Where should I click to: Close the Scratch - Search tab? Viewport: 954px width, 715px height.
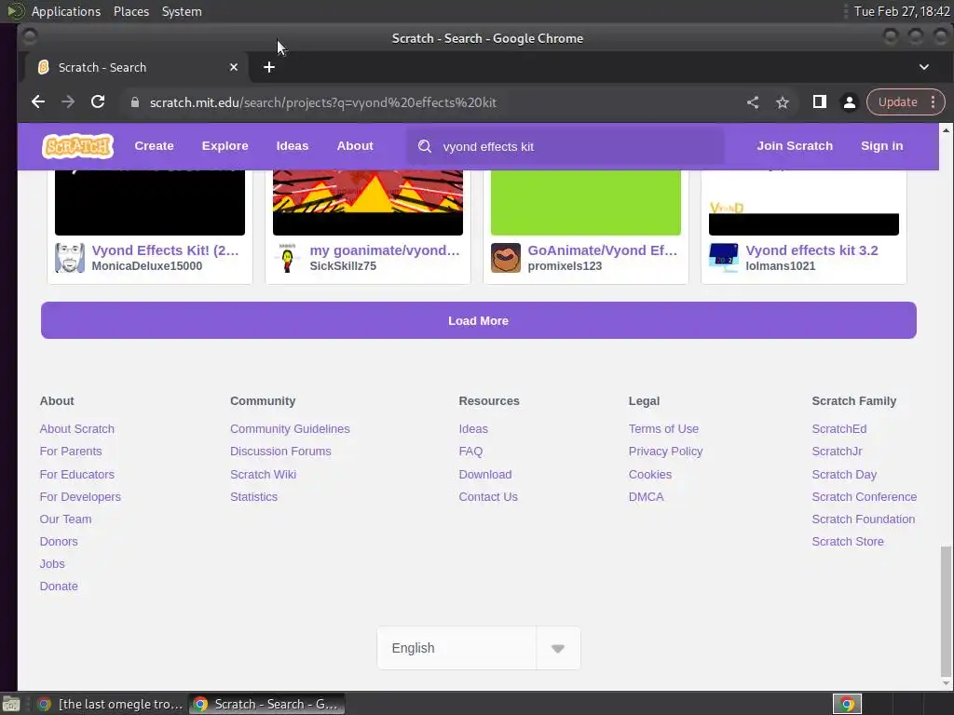[234, 67]
